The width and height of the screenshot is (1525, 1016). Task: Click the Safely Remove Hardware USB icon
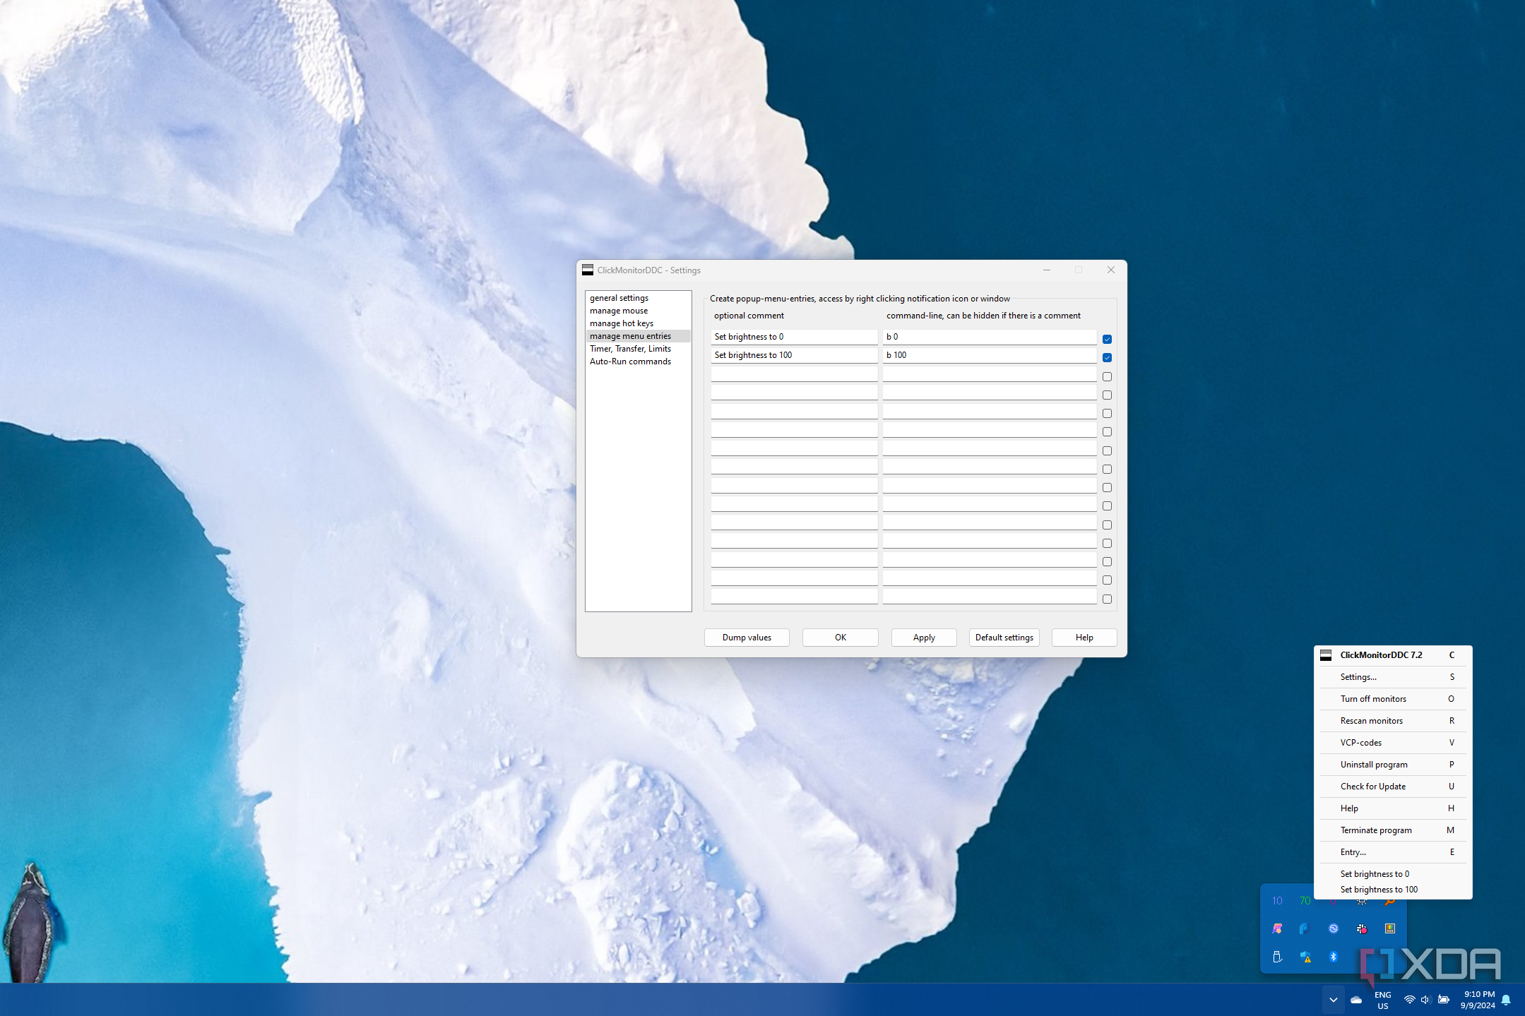point(1277,957)
